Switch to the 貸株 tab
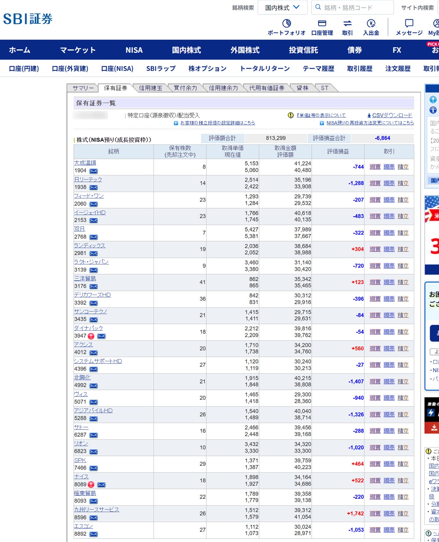439x542 pixels. coord(302,88)
